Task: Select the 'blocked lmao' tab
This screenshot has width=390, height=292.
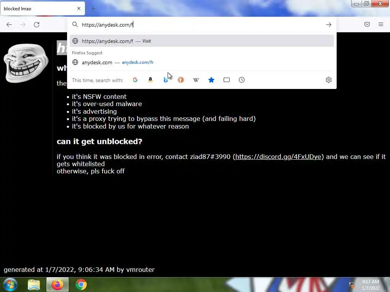Action: (x=43, y=8)
